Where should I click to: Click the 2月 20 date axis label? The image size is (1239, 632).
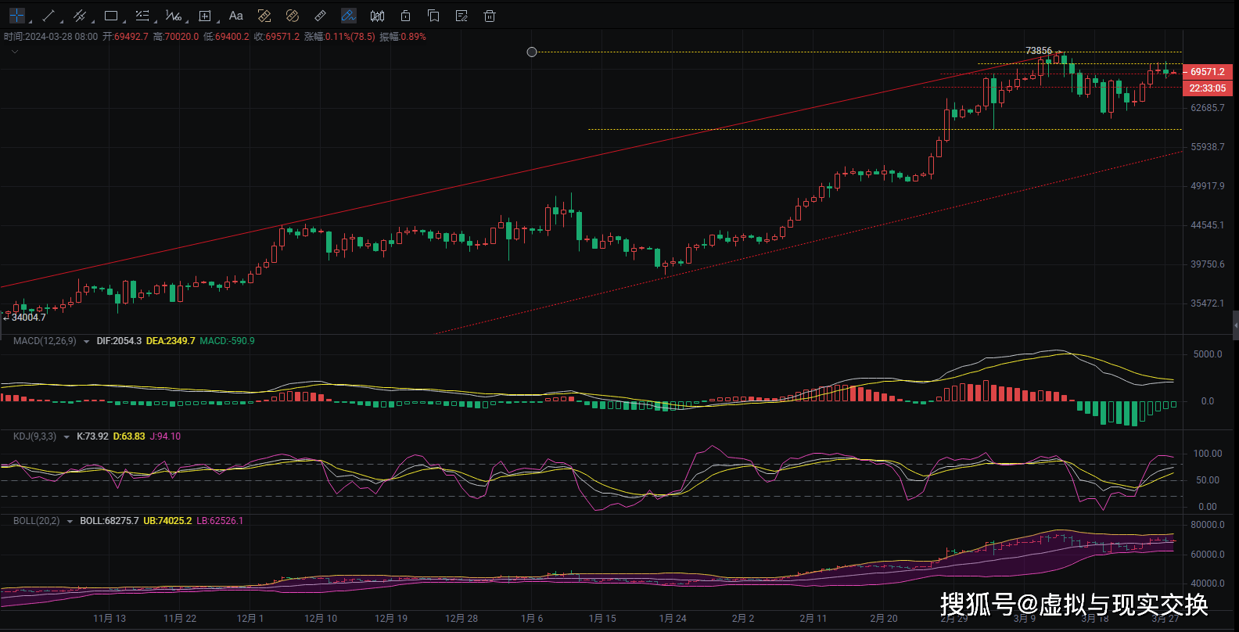pos(884,619)
